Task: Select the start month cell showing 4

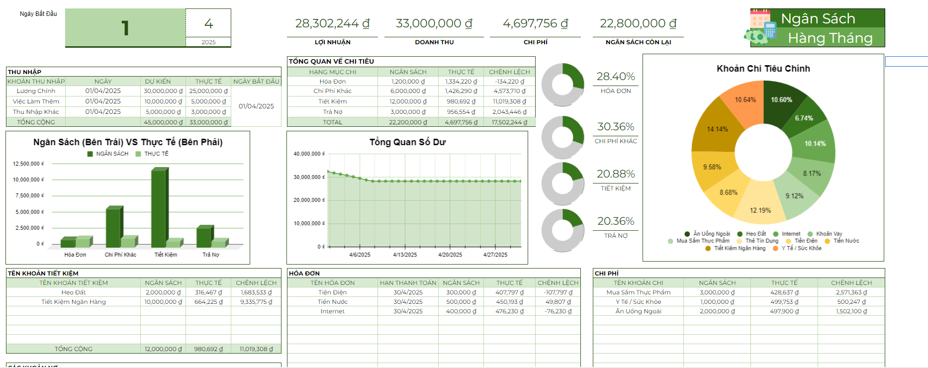Action: coord(208,23)
